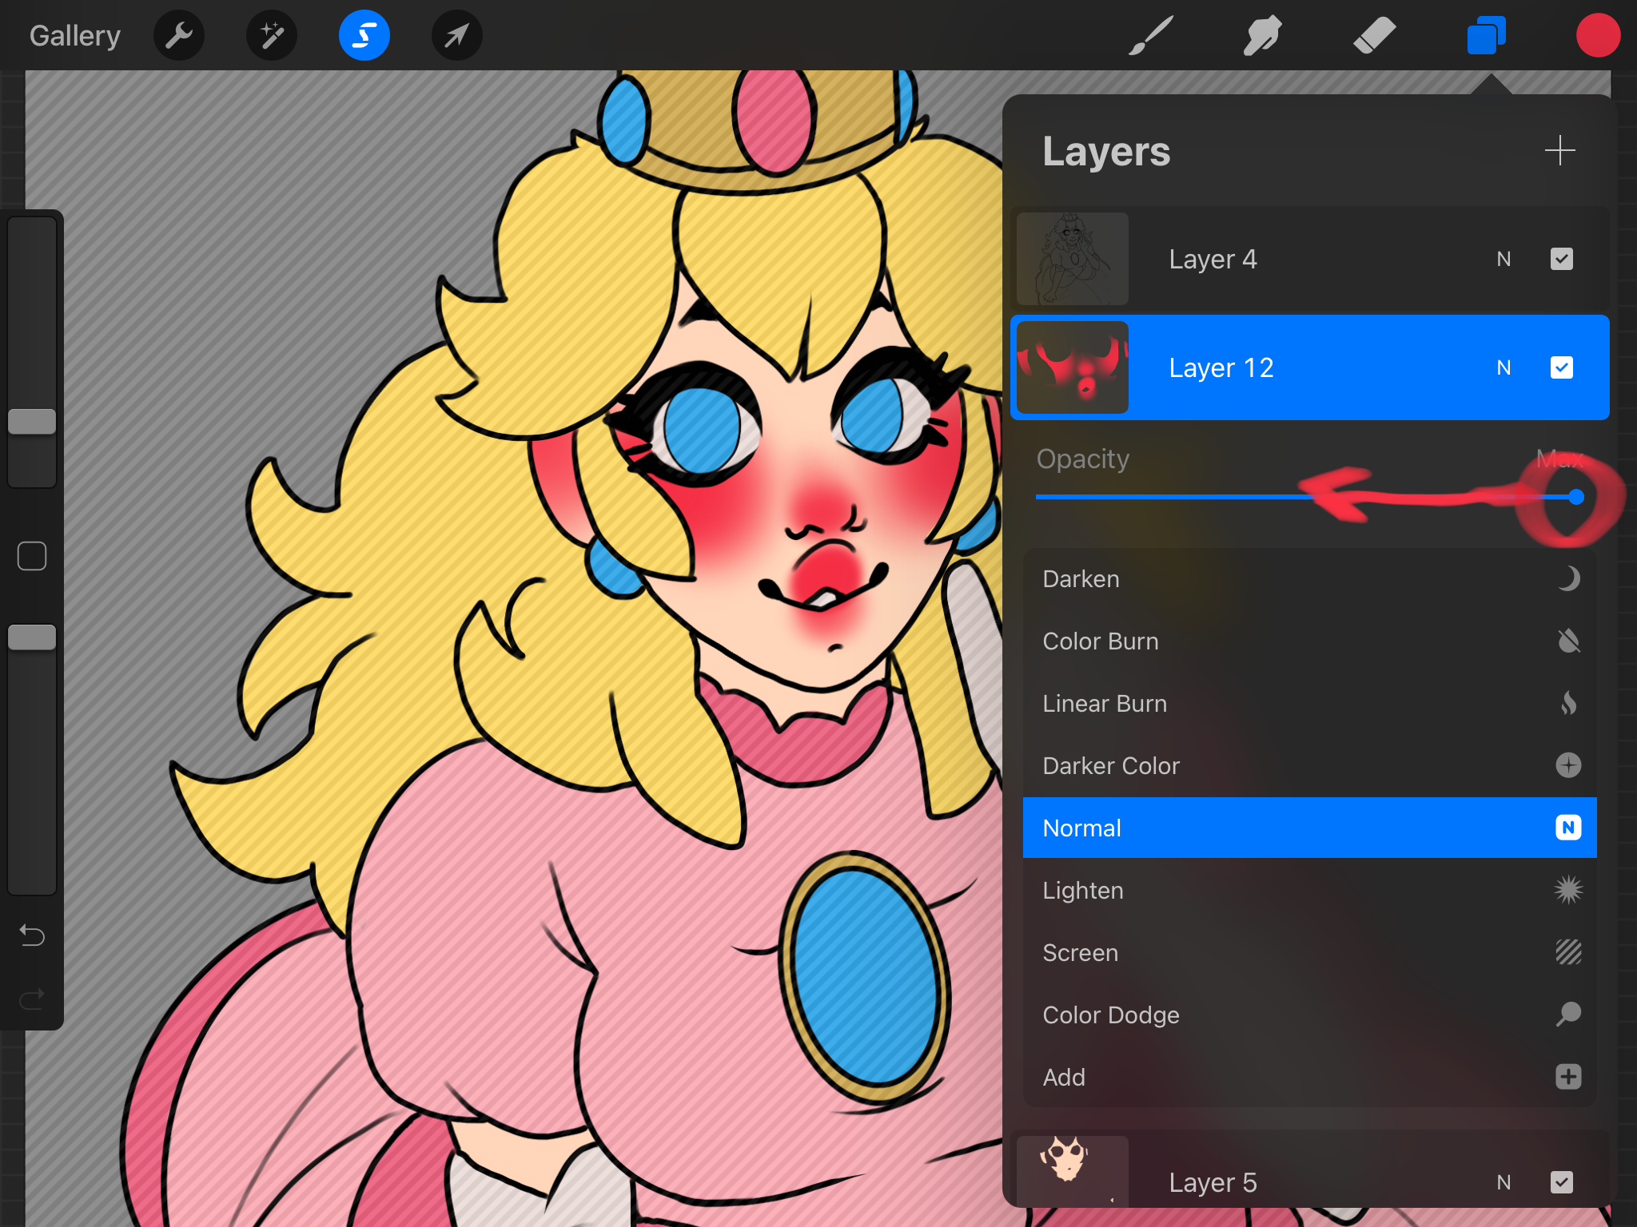Choose the Color Dodge blend mode
This screenshot has height=1227, width=1637.
click(x=1309, y=1015)
